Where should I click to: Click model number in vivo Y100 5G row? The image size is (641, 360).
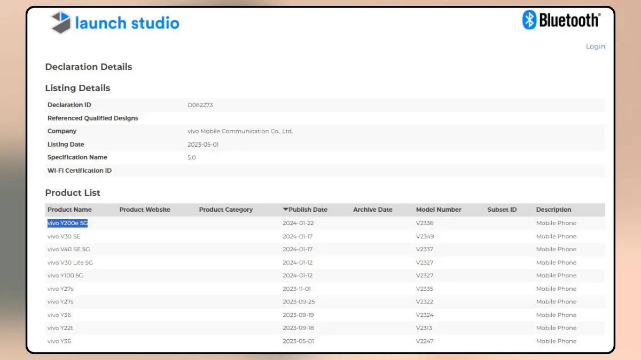(x=425, y=275)
